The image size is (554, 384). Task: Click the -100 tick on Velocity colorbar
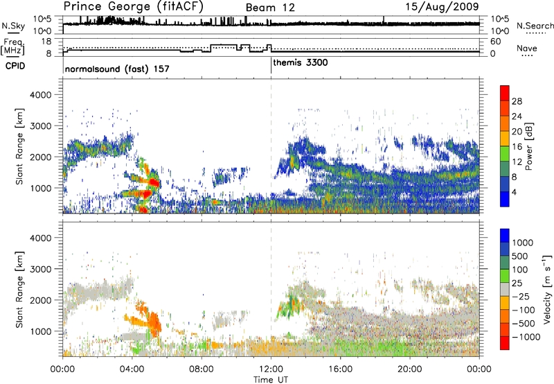point(524,310)
